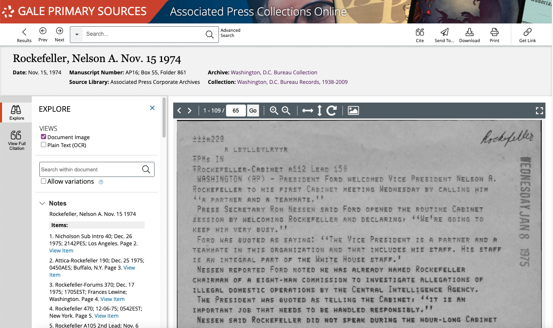Click the date 'Nov. 15, 1974'
The width and height of the screenshot is (553, 328).
click(45, 72)
